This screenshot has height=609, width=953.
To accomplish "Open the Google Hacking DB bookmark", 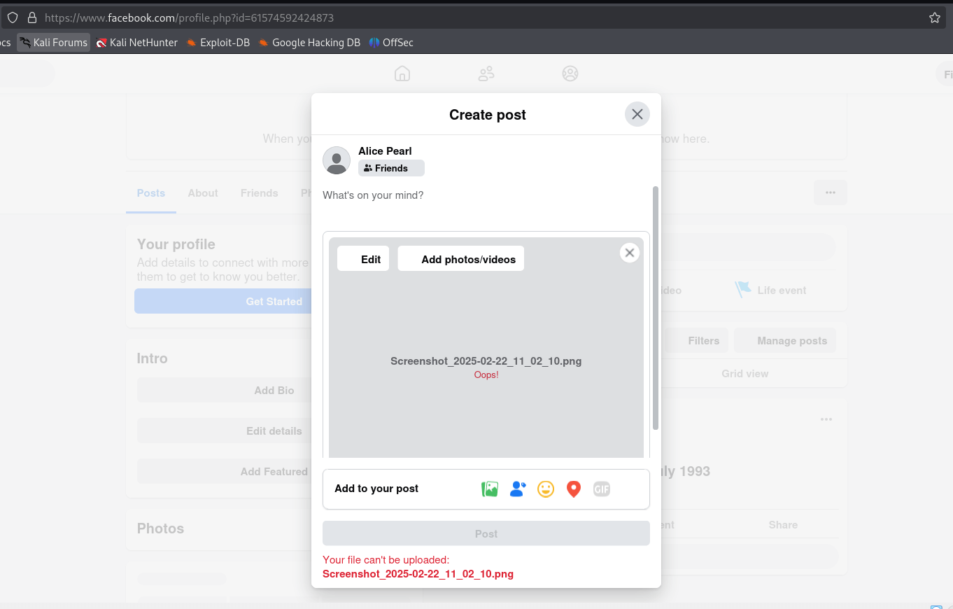I will pos(309,43).
